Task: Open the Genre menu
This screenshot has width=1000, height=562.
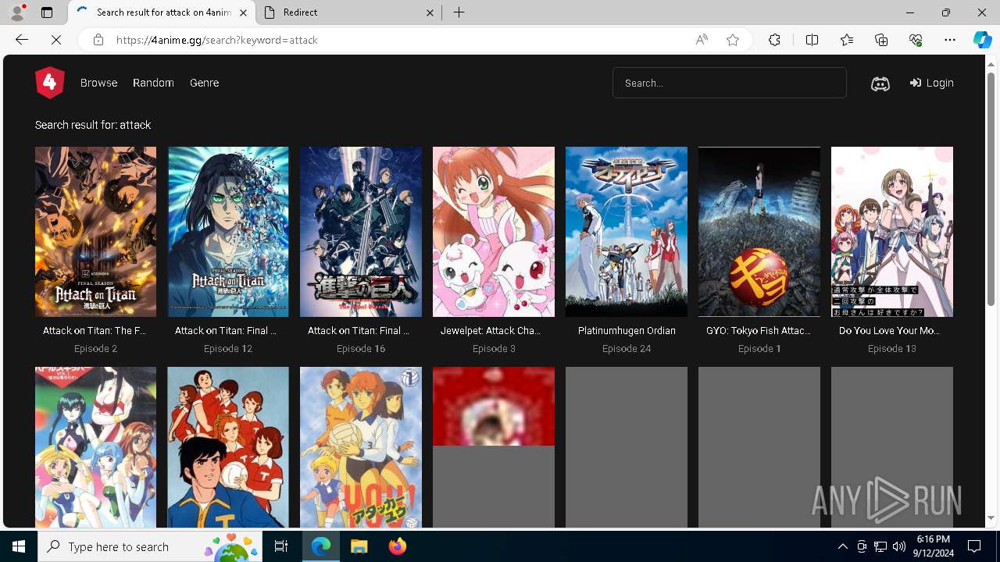Action: coord(204,83)
